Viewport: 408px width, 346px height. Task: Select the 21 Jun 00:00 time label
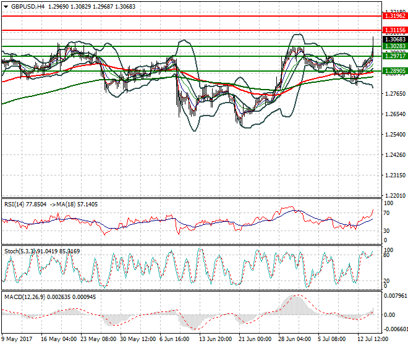[x=255, y=339]
